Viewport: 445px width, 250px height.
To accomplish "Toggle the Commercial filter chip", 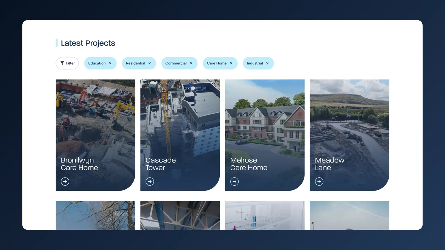I will click(x=176, y=63).
